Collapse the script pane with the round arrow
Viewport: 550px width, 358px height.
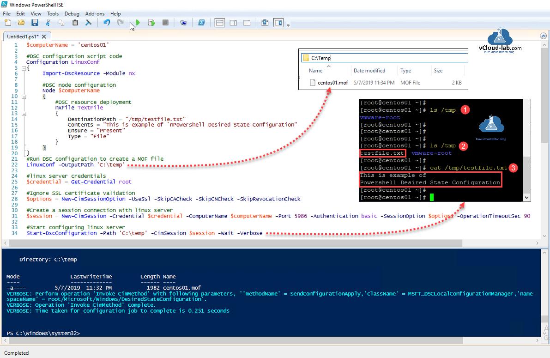point(544,36)
